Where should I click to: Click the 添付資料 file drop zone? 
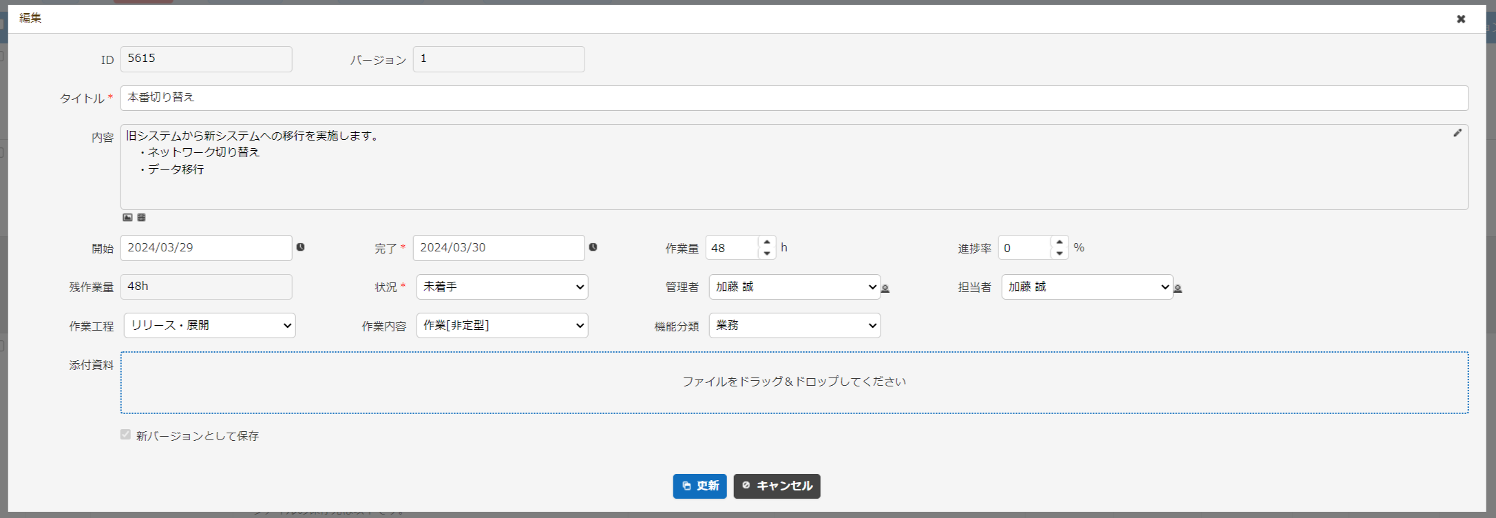794,383
